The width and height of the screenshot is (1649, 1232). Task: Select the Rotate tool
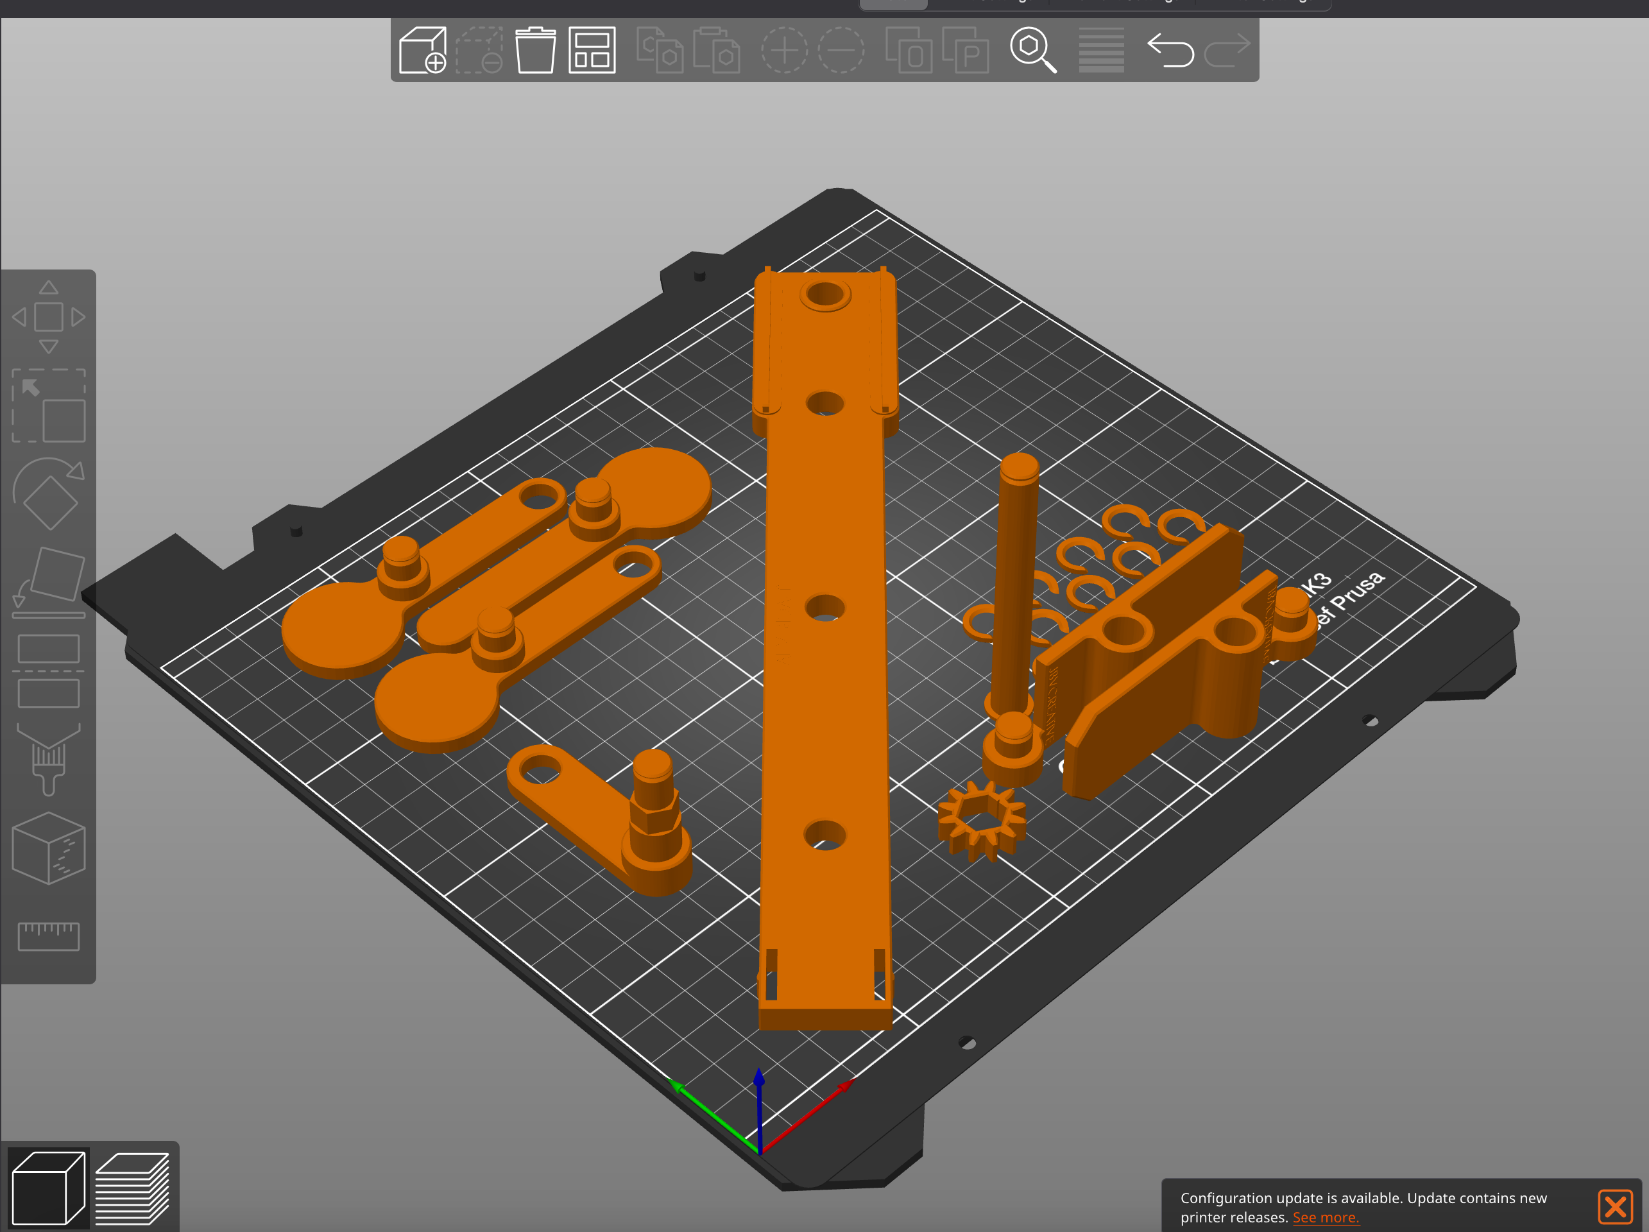(49, 493)
